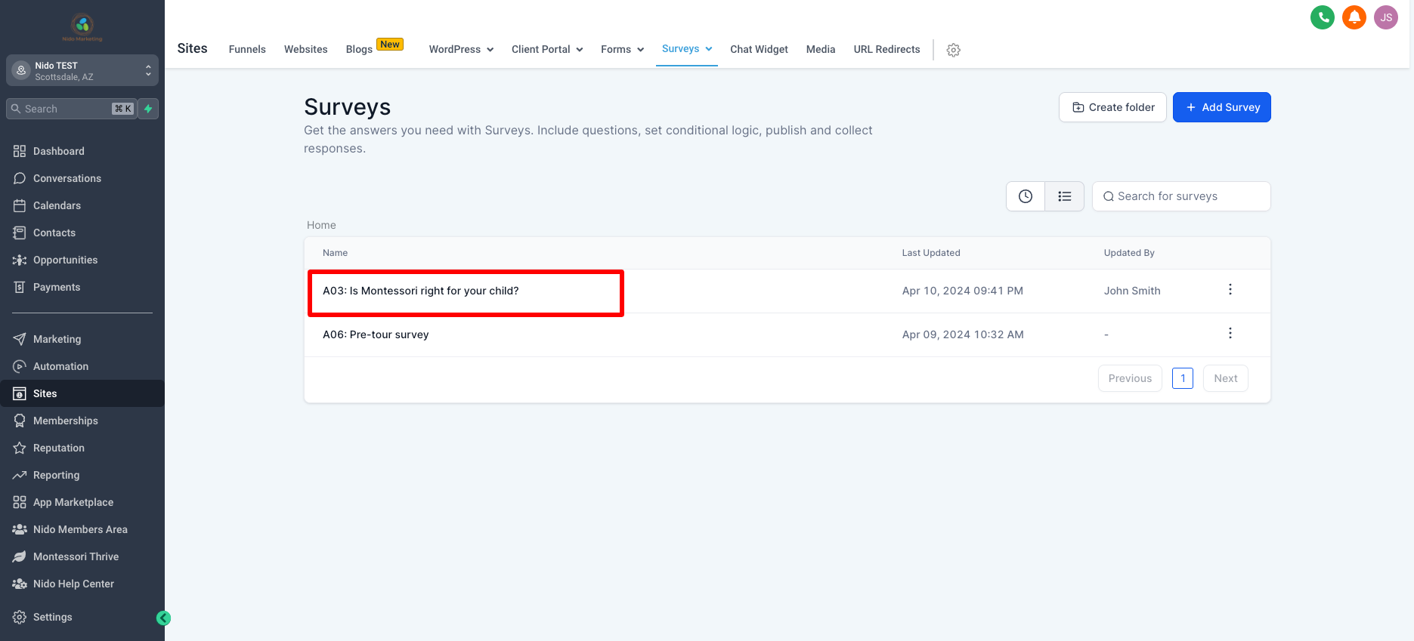Click the Sites settings gear icon
Screen dimensions: 1414x641
tap(954, 50)
